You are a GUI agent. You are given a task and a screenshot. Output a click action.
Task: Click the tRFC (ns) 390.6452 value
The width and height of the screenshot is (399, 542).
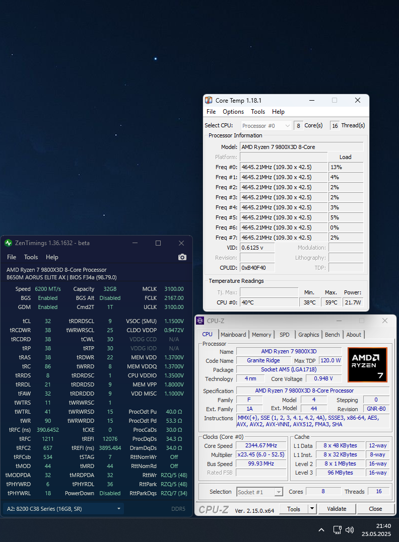click(48, 430)
